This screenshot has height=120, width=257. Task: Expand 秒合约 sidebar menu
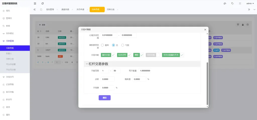[x=15, y=99]
